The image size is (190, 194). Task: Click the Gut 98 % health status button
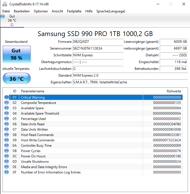pos(17,54)
